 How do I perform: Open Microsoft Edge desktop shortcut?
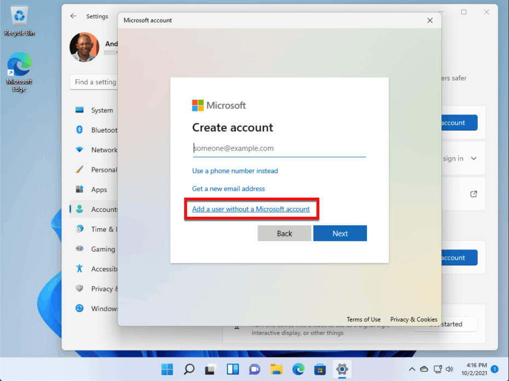click(19, 72)
